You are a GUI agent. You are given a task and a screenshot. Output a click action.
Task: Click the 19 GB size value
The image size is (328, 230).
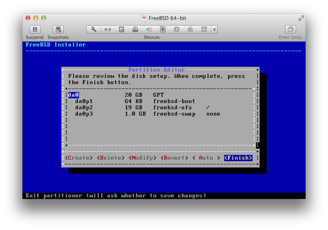click(x=133, y=108)
